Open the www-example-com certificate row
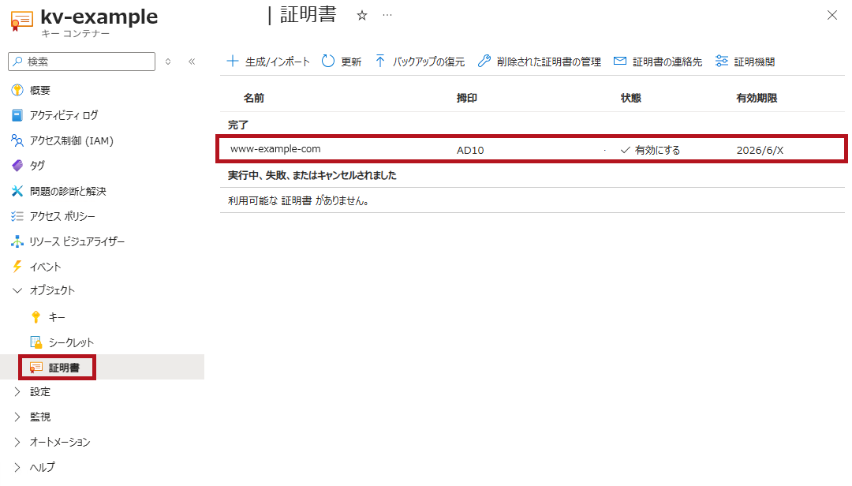Image resolution: width=852 pixels, height=486 pixels. [x=275, y=149]
